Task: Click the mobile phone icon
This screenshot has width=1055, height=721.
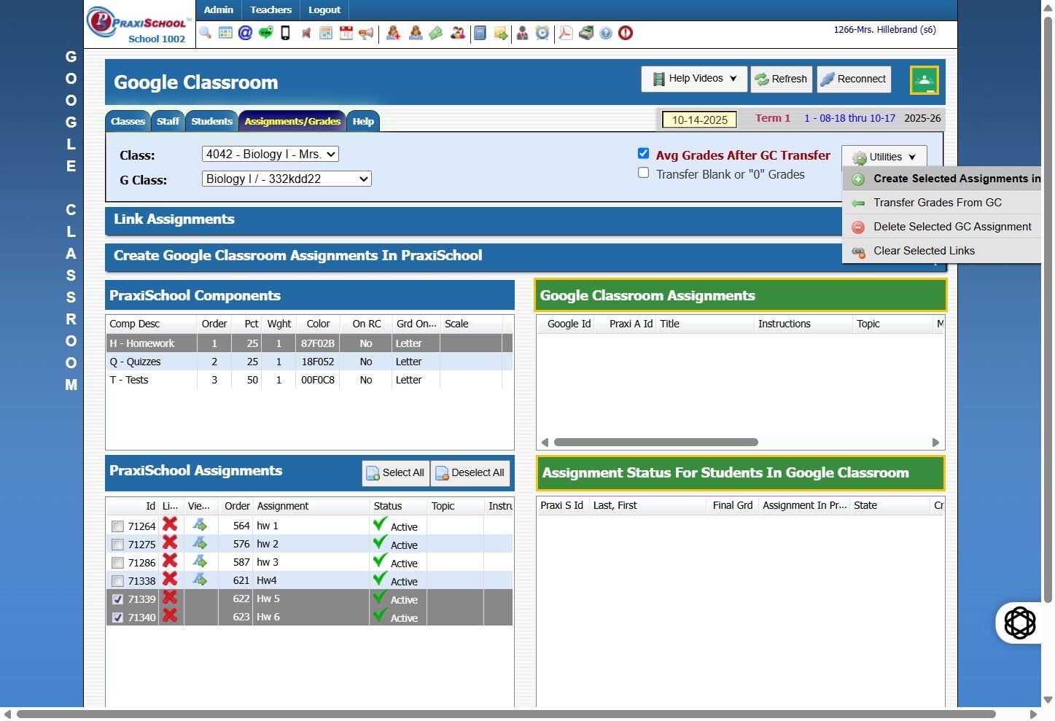Action: click(286, 33)
